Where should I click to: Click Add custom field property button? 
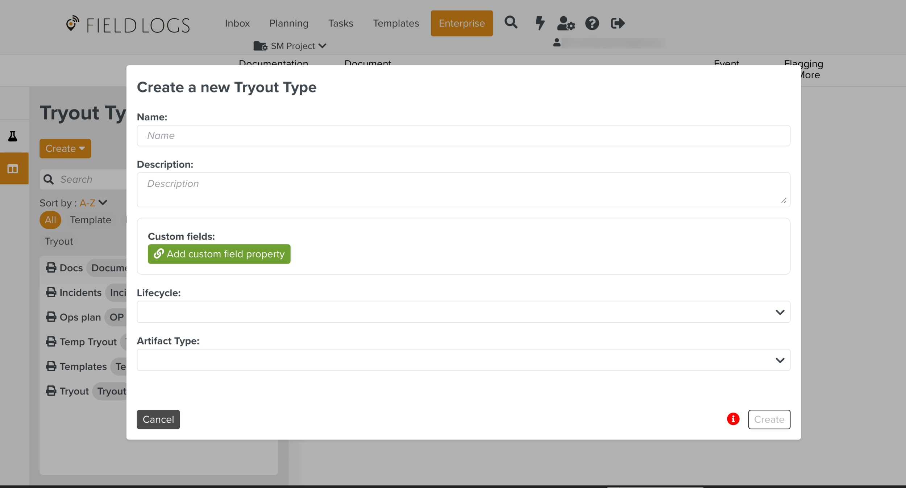pos(219,254)
